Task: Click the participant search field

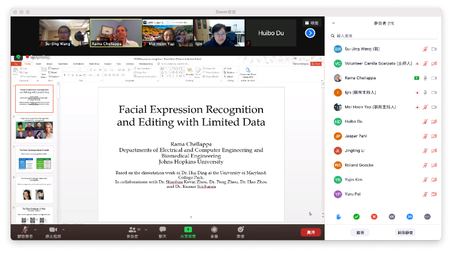Action: 384,36
